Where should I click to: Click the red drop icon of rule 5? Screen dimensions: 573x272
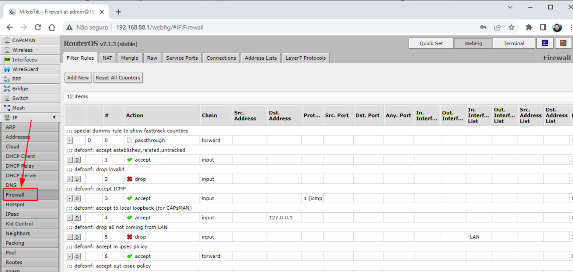[x=129, y=237]
